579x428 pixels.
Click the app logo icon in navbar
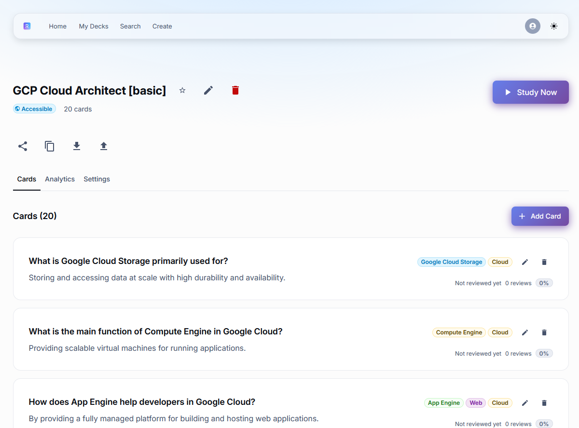point(27,26)
